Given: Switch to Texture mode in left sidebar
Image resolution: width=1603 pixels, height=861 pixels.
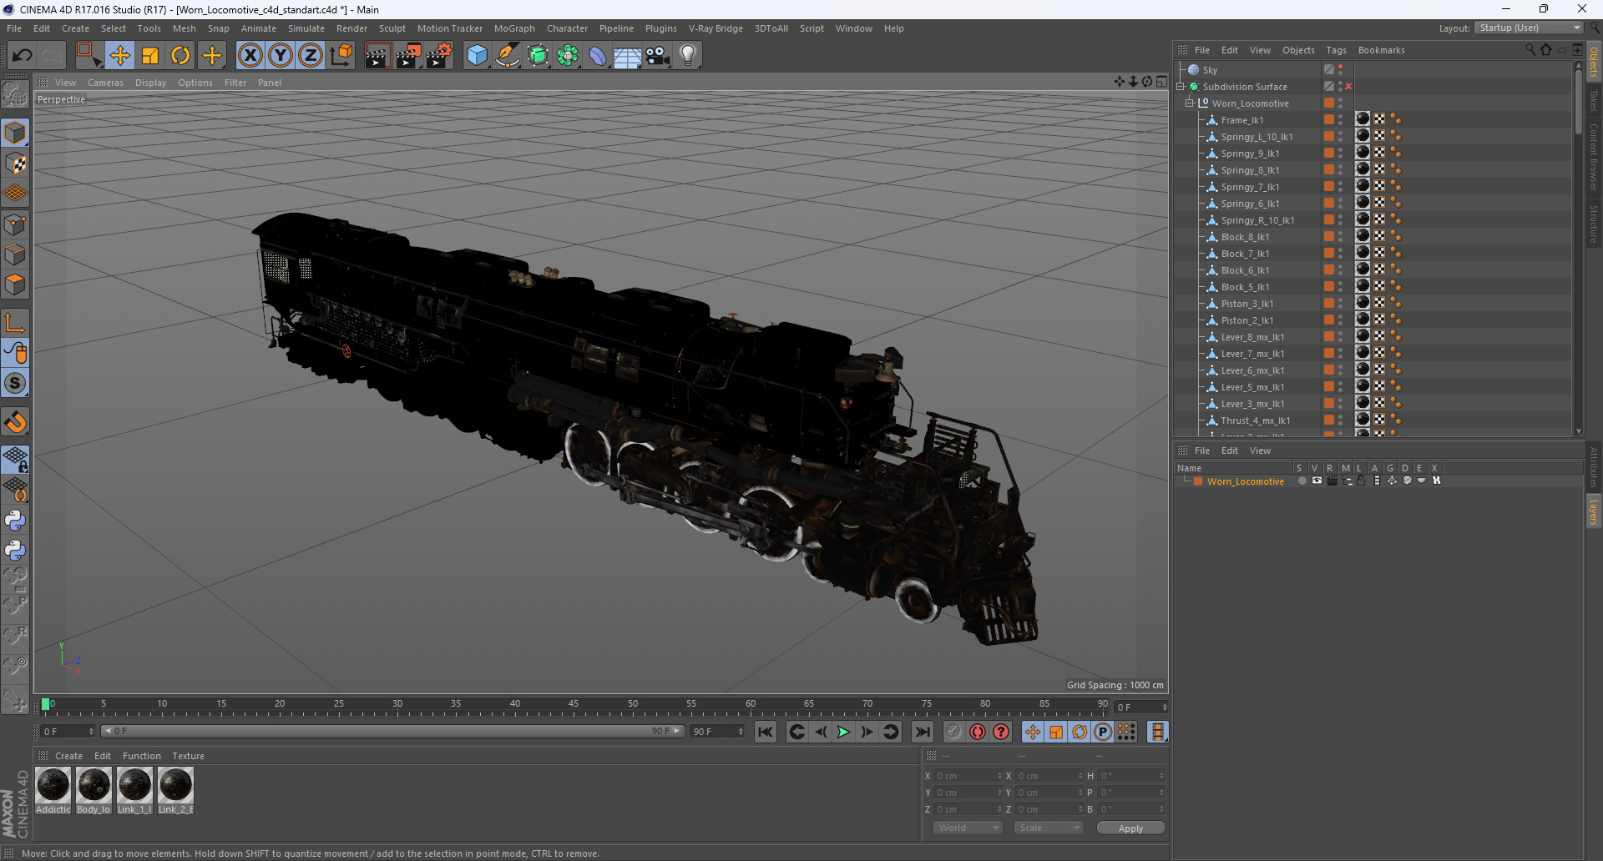Looking at the screenshot, I should coord(16,164).
